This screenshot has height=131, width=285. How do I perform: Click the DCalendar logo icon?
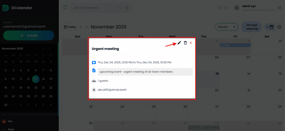[6, 8]
